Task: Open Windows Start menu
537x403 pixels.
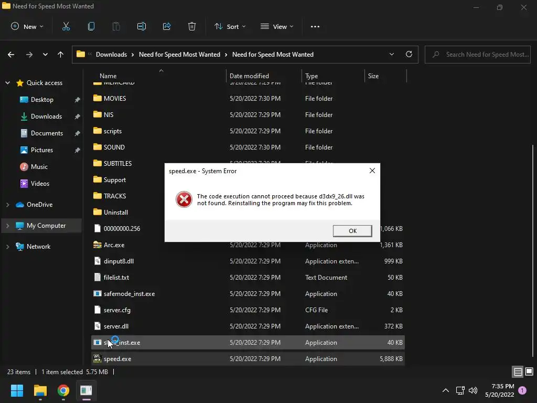Action: tap(17, 390)
